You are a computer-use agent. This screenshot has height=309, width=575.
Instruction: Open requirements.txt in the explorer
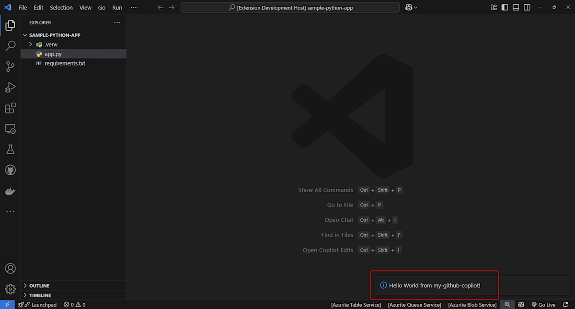(74, 63)
